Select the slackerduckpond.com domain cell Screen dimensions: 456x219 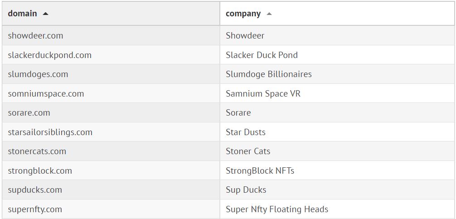click(x=49, y=55)
